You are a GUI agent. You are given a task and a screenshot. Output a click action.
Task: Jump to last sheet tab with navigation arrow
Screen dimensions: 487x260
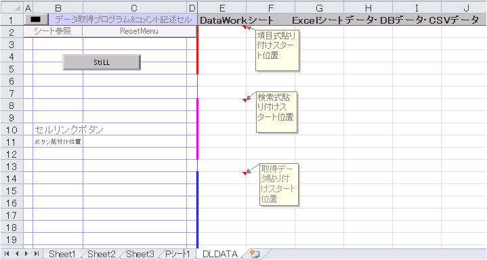[37, 254]
